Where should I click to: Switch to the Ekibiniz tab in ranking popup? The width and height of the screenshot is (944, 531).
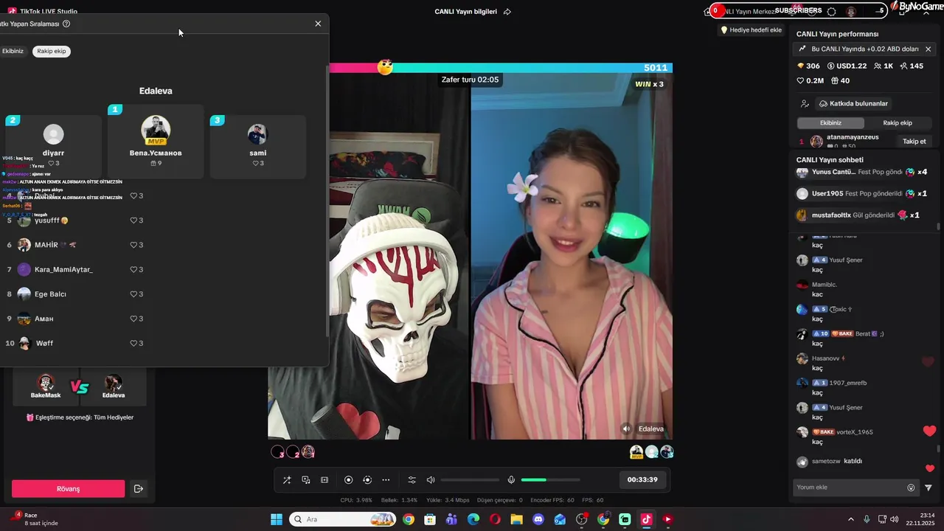point(13,51)
